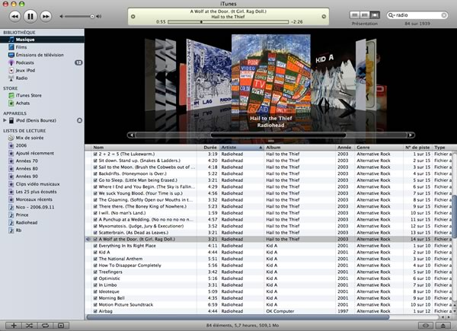Sort by Durée column header
Screen dimensions: 457x331
[x=208, y=148]
